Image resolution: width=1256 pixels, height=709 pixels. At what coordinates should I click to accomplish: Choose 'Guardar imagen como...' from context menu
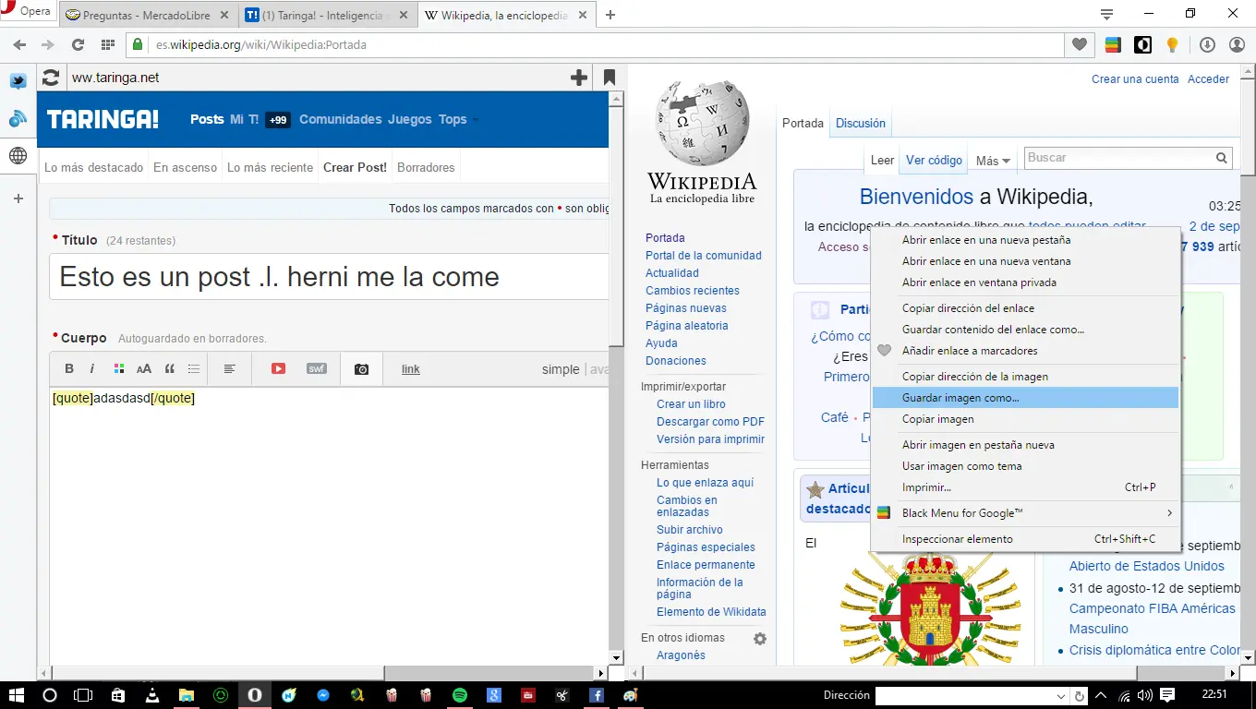click(1025, 398)
